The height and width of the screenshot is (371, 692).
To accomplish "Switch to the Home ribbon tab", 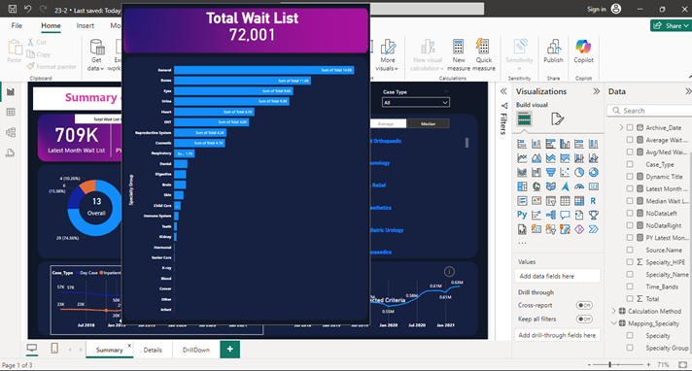I will coord(51,25).
